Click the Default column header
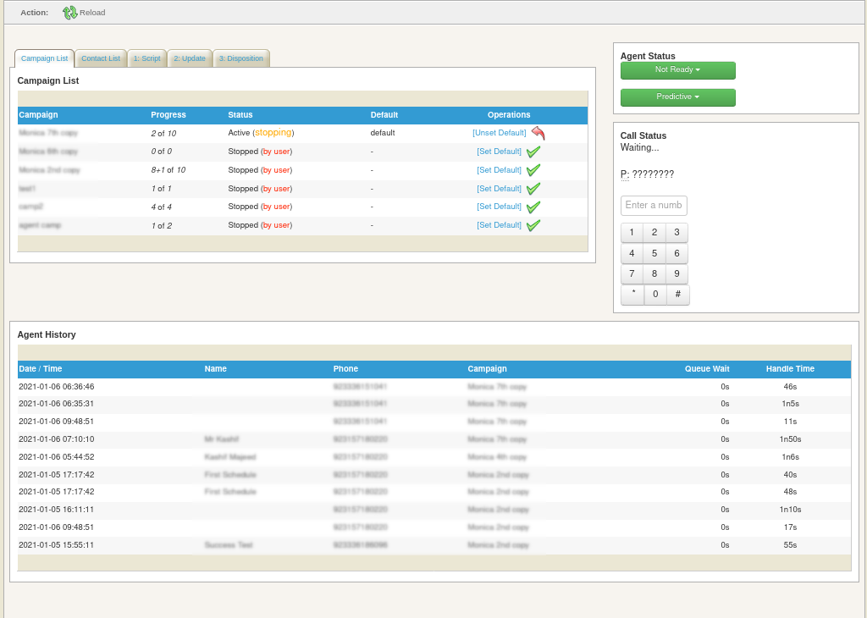The height and width of the screenshot is (618, 867). coord(384,115)
